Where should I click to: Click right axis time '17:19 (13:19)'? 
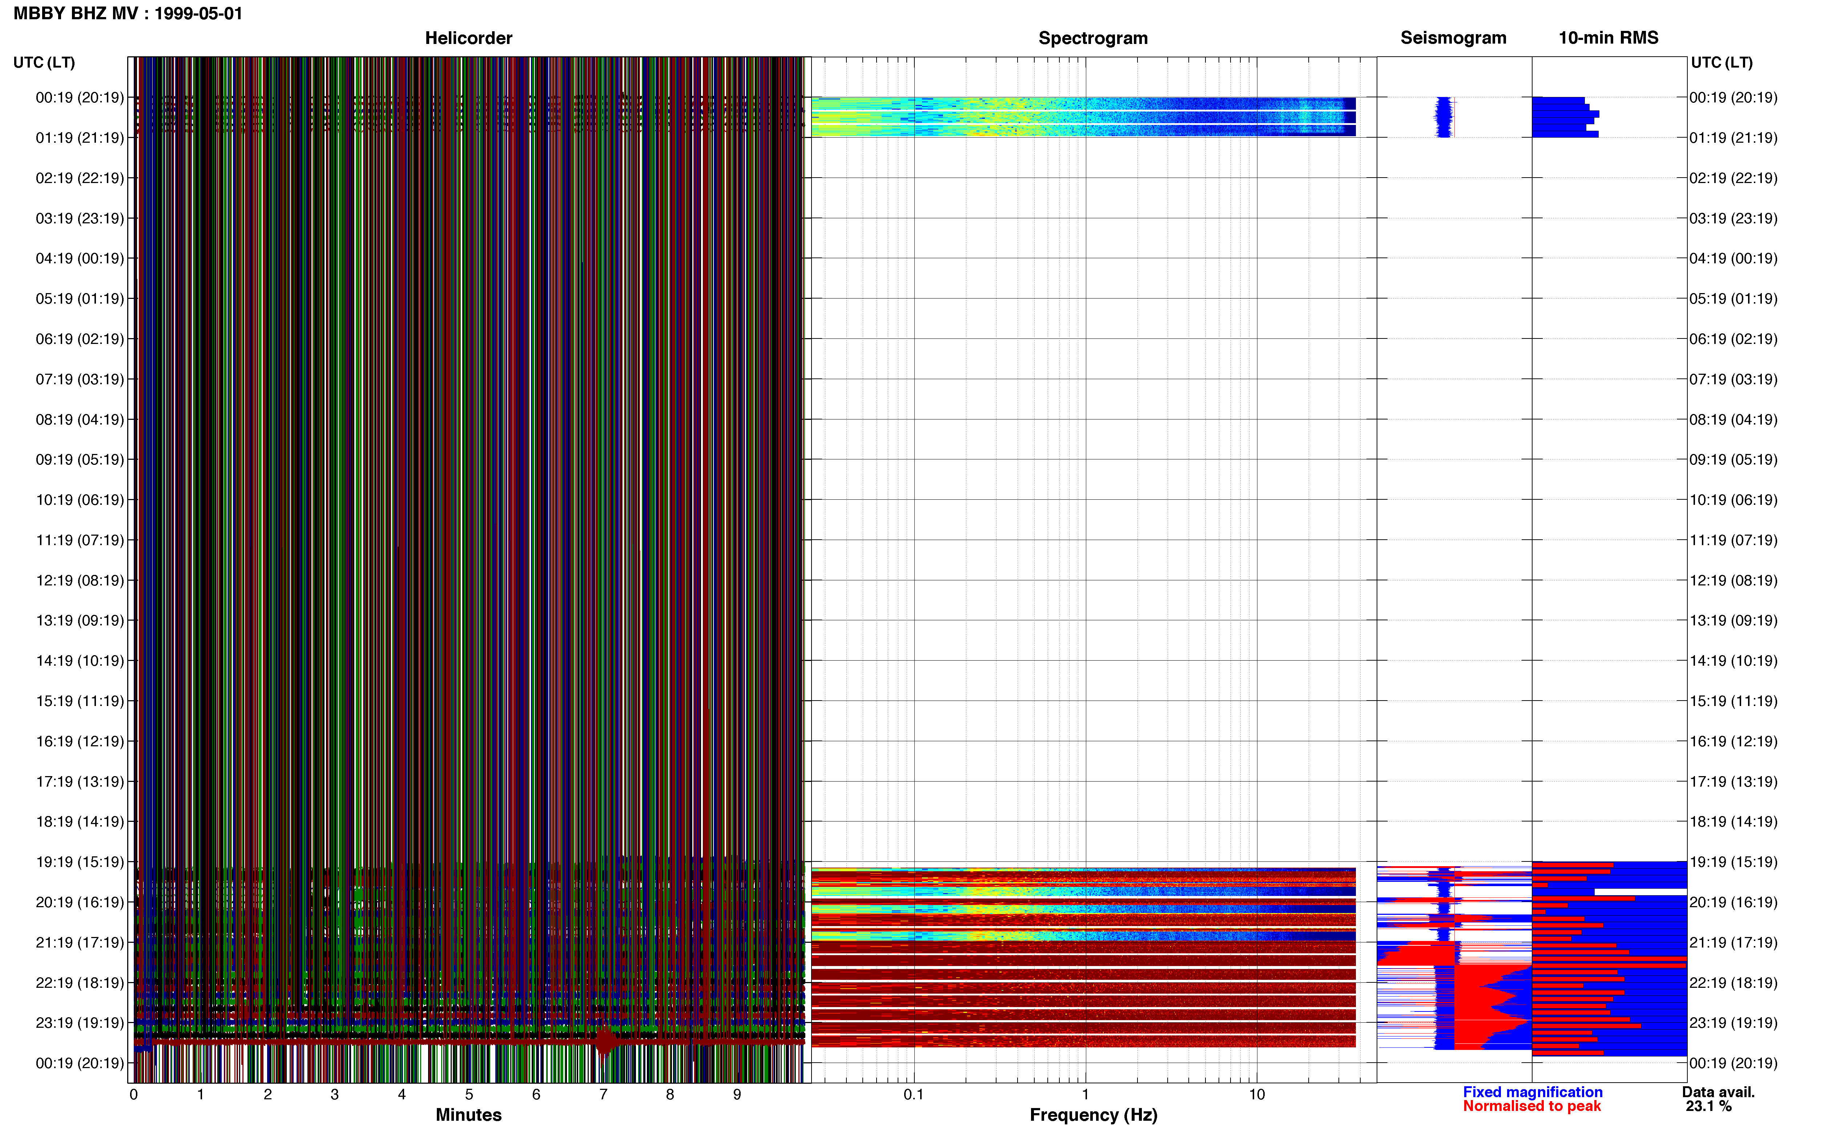click(x=1734, y=782)
